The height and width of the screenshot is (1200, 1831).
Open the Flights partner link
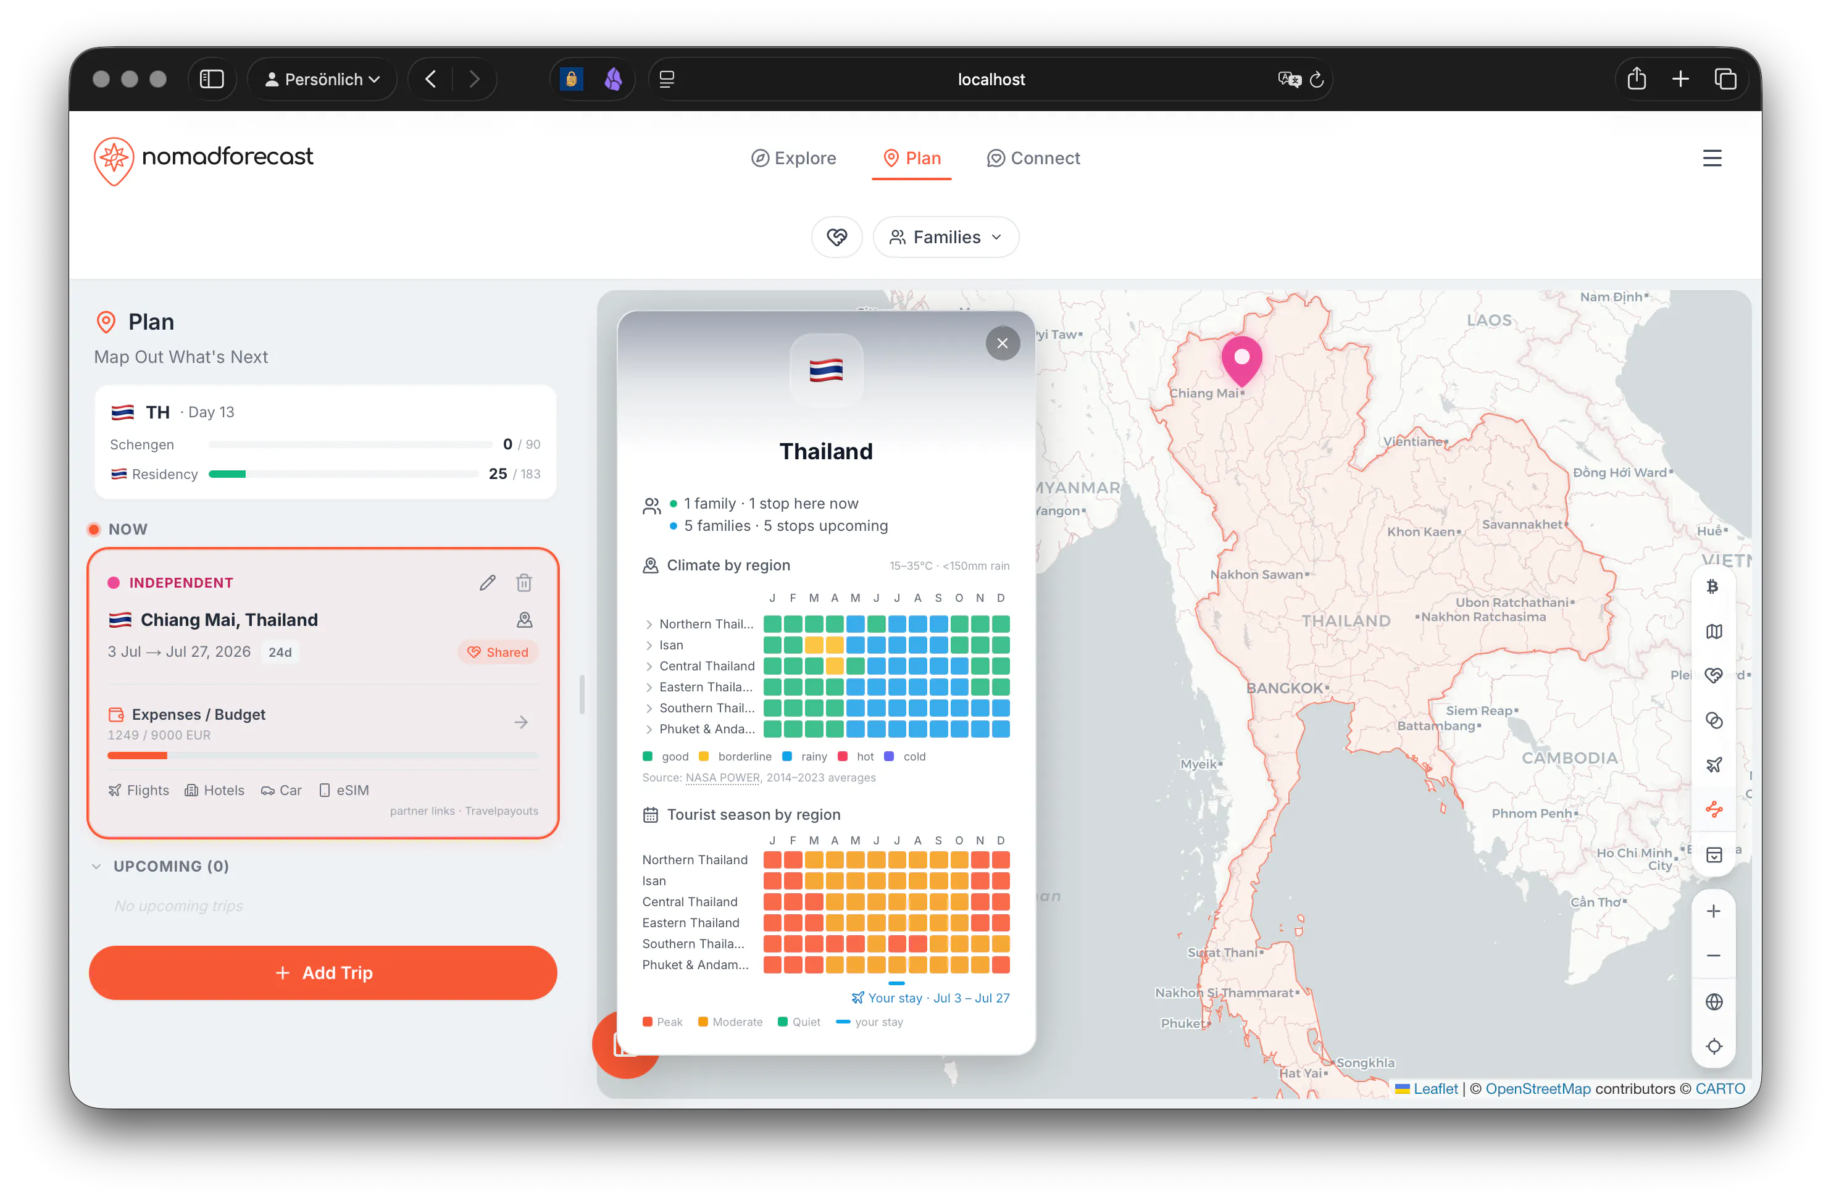tap(138, 790)
